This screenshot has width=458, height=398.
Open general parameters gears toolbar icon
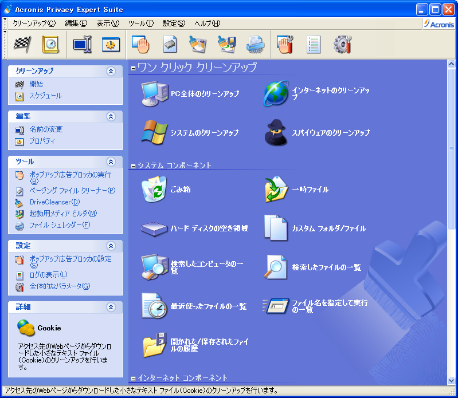[342, 44]
